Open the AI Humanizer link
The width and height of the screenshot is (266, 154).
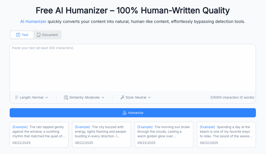point(33,22)
